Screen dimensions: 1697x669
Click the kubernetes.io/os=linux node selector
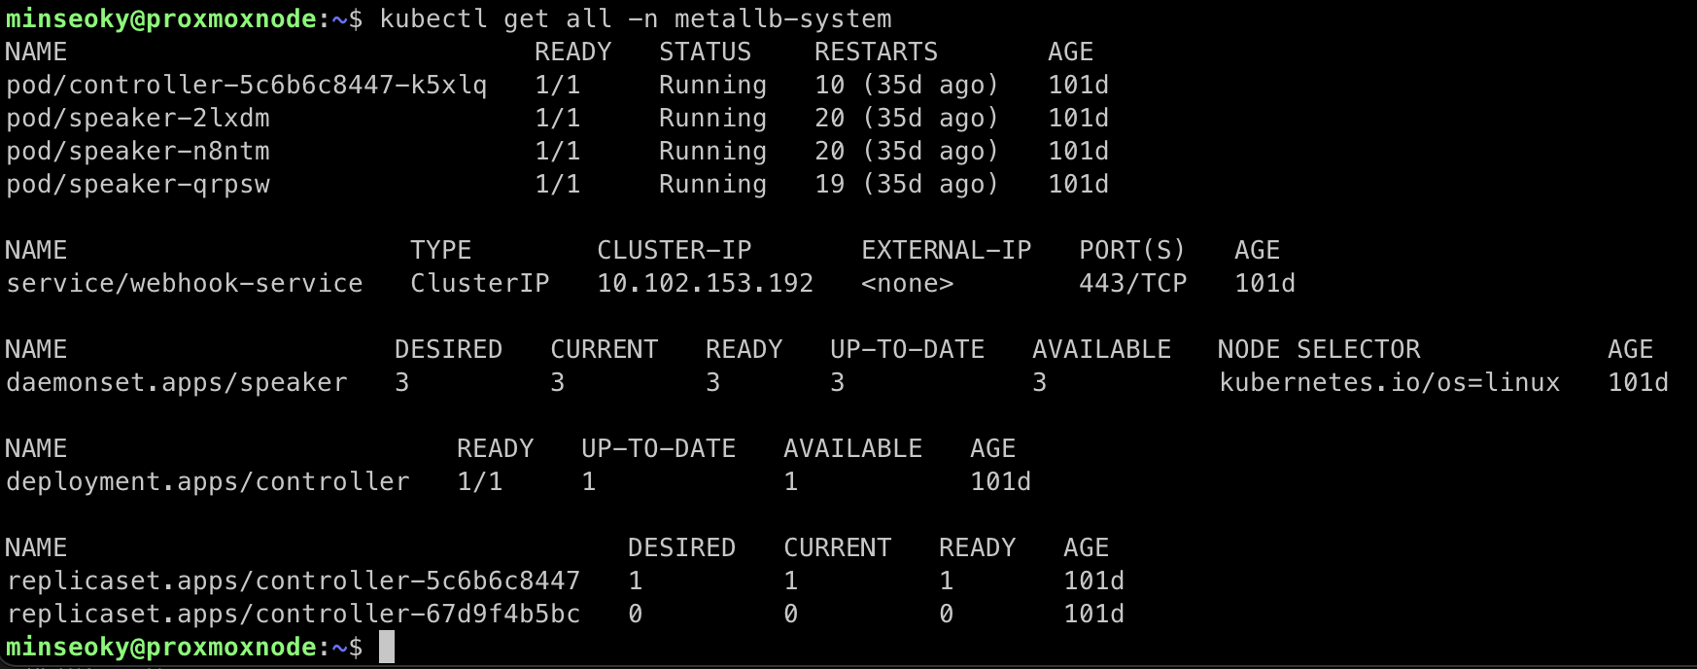click(1389, 383)
